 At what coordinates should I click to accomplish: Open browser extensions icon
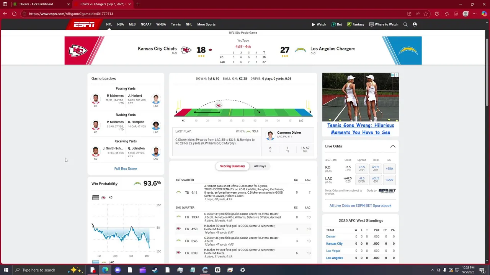click(437, 14)
